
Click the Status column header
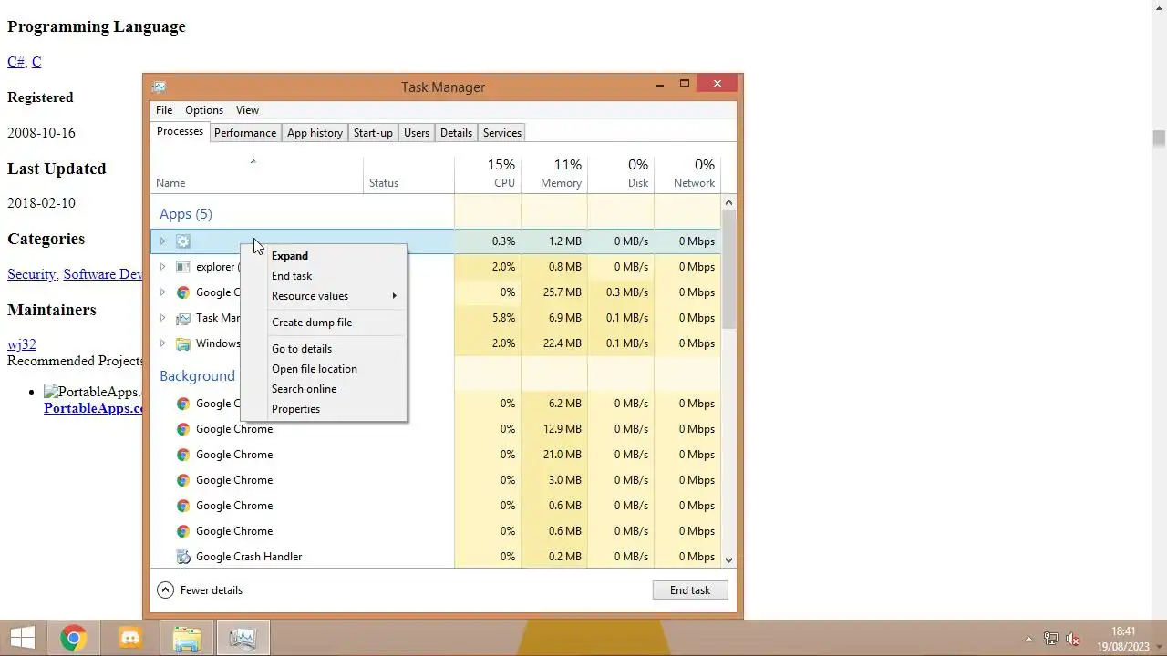pos(408,173)
